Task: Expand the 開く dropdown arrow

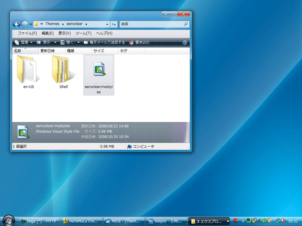Action: 79,43
